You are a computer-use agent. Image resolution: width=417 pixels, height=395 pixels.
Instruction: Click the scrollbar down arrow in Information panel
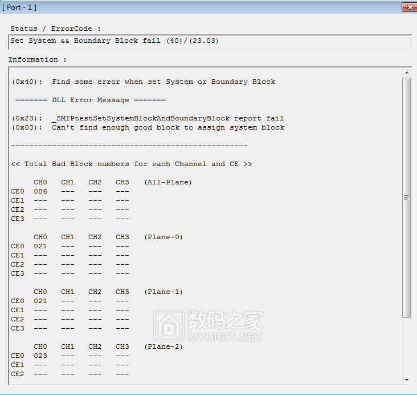tap(407, 380)
